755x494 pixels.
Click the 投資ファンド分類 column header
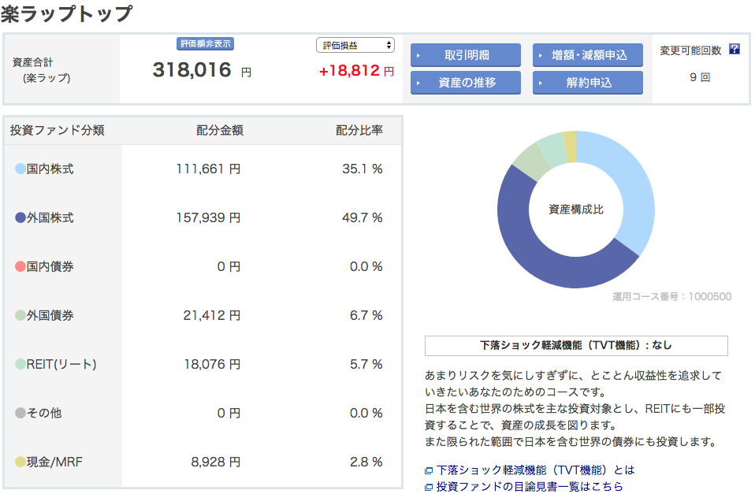pos(58,131)
